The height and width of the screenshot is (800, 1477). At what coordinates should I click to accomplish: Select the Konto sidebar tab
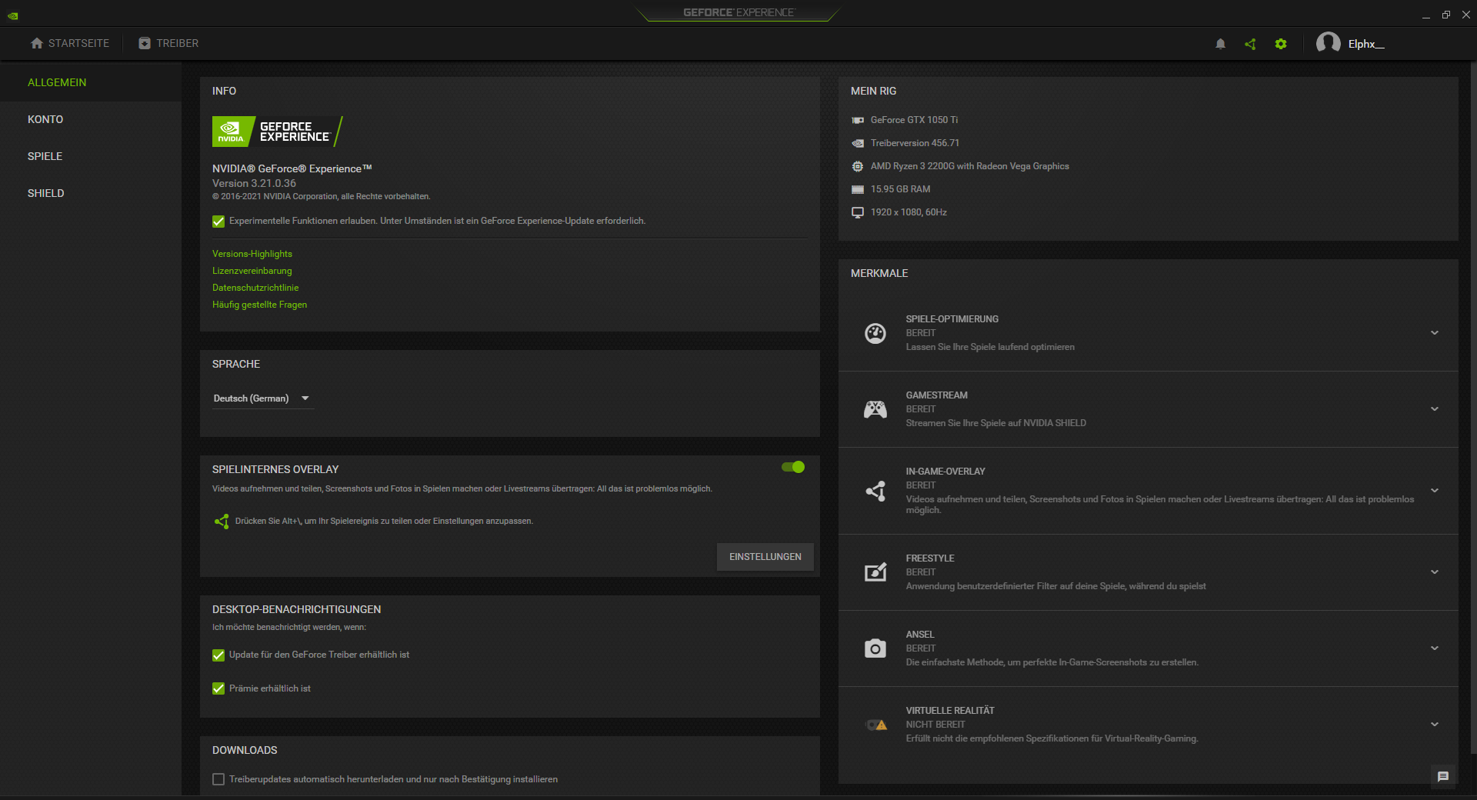(91, 119)
